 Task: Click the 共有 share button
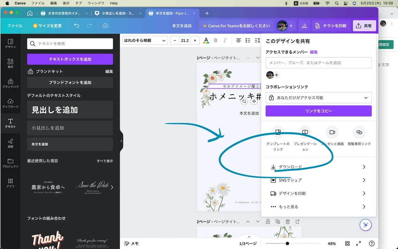[x=364, y=26]
